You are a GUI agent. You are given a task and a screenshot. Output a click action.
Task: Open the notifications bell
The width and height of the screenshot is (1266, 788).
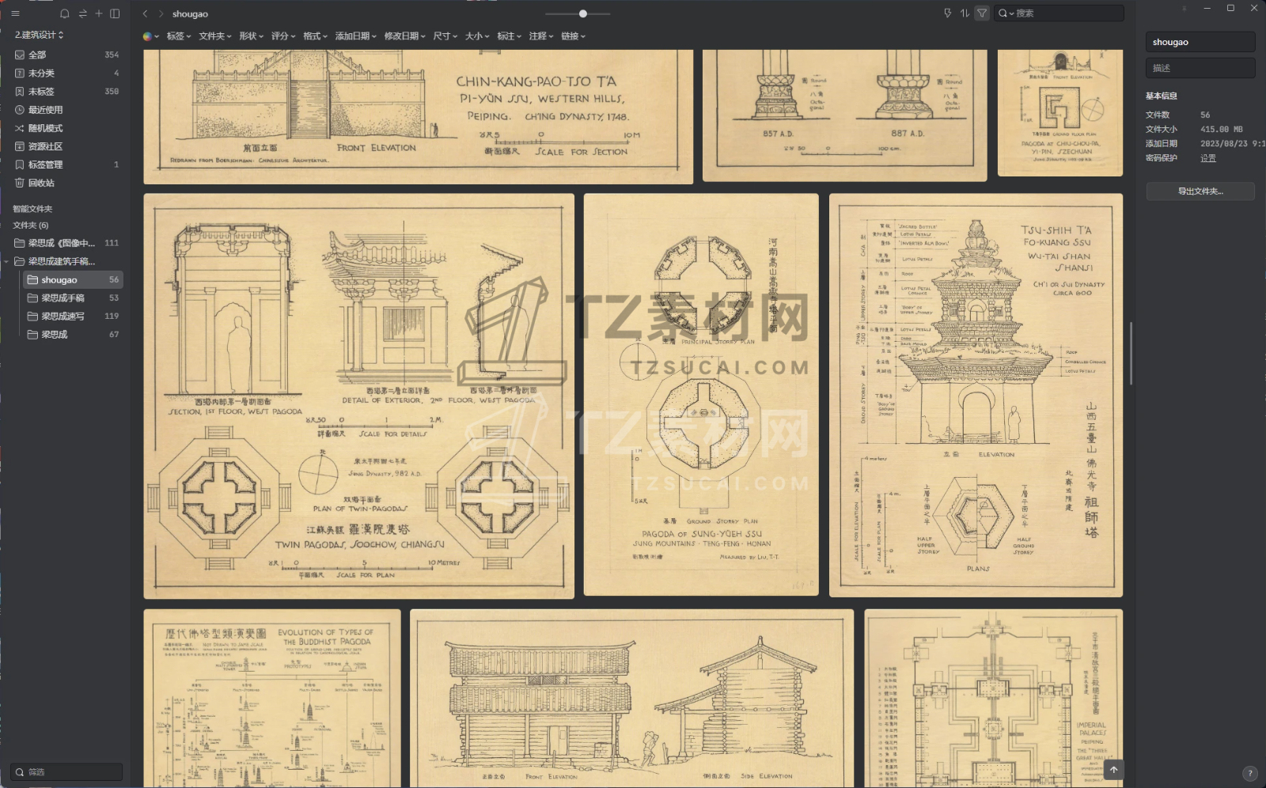click(65, 13)
